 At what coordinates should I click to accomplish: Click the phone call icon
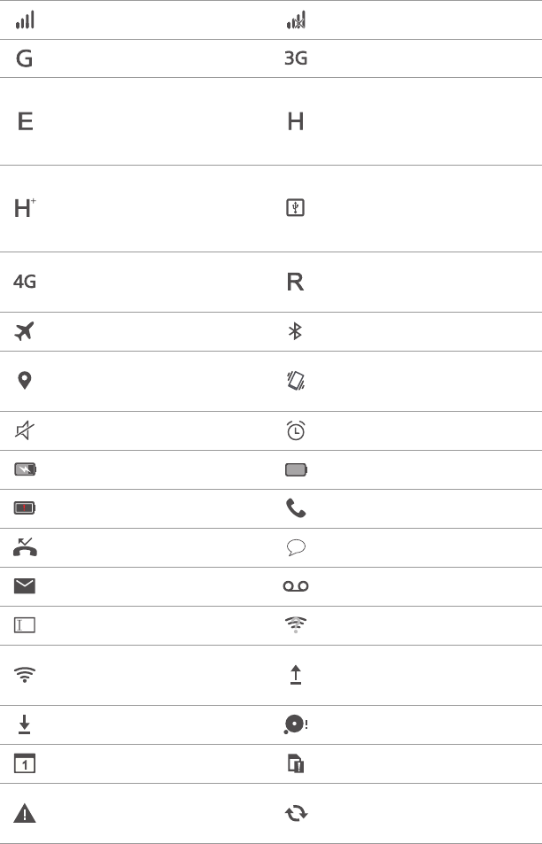pos(296,508)
